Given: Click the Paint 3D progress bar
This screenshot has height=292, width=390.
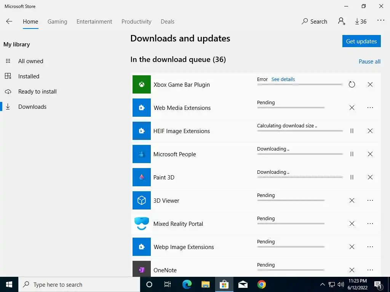Looking at the screenshot, I should point(300,177).
